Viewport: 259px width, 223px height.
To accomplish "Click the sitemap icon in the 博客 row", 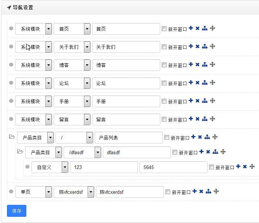I will (205, 65).
